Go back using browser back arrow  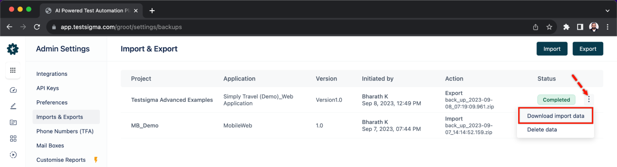[10, 27]
